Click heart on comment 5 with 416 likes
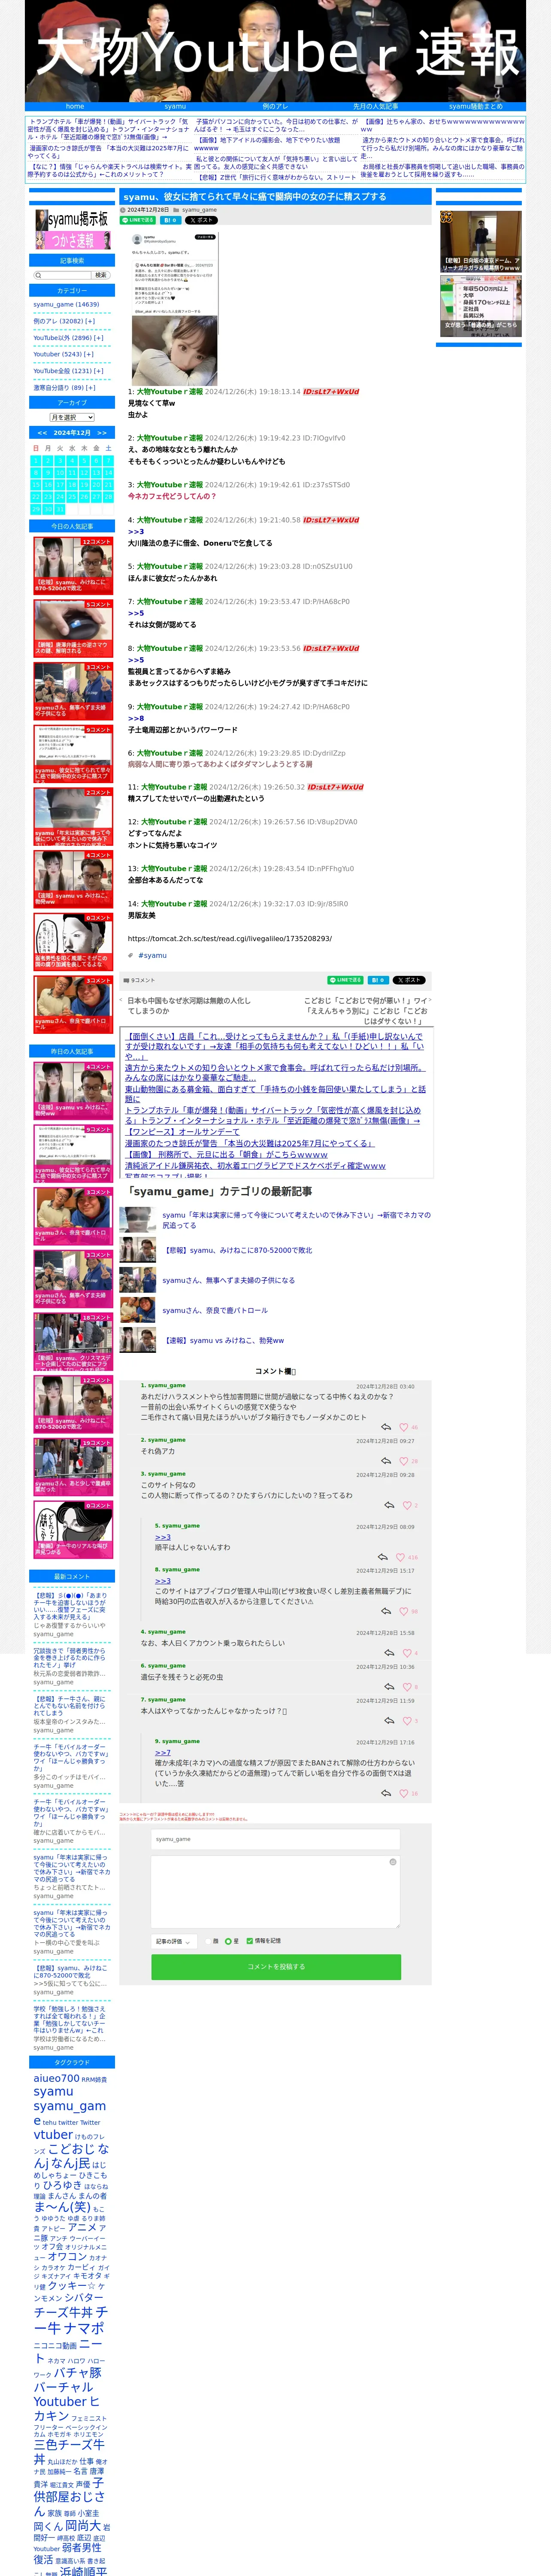The image size is (551, 2576). [x=400, y=1557]
